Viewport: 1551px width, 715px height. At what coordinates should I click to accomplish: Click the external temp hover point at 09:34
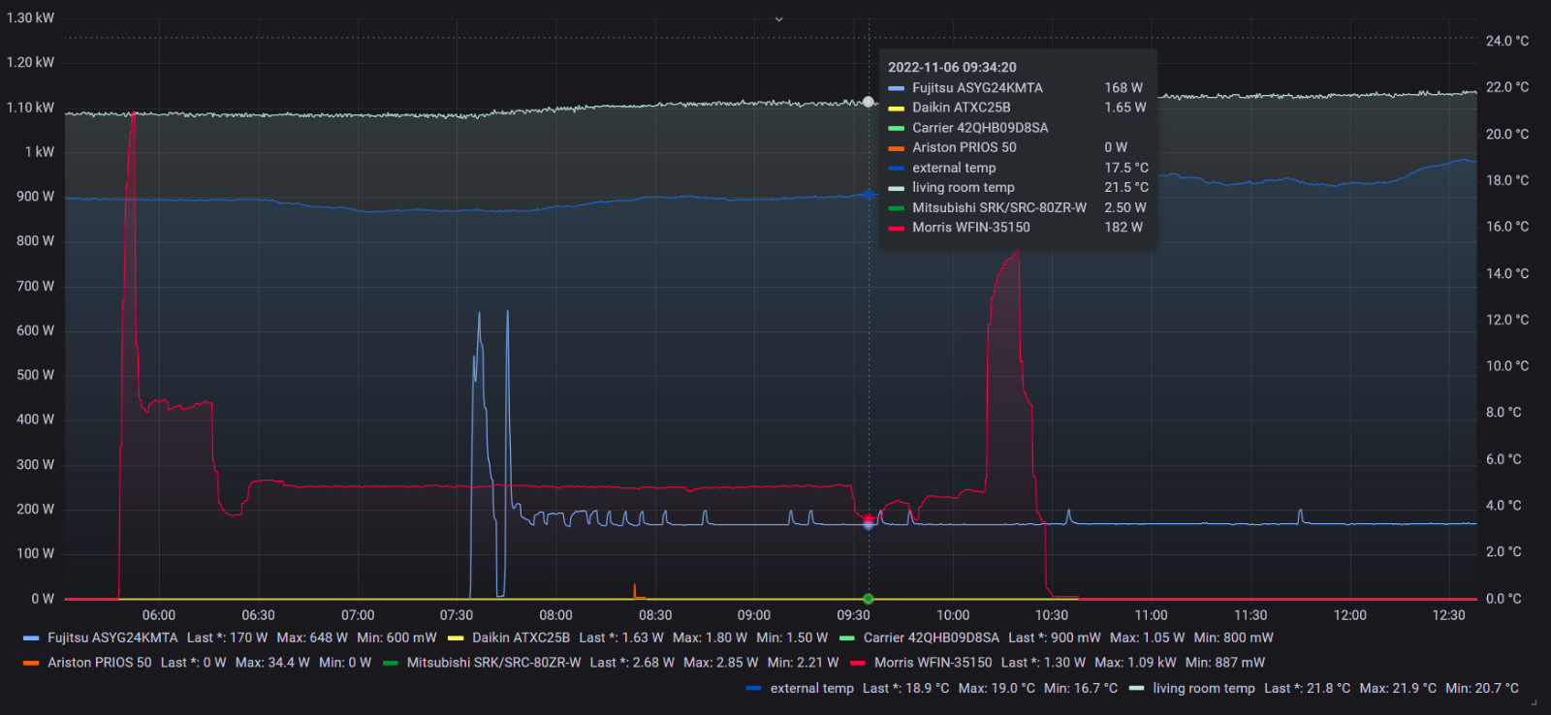click(x=869, y=195)
